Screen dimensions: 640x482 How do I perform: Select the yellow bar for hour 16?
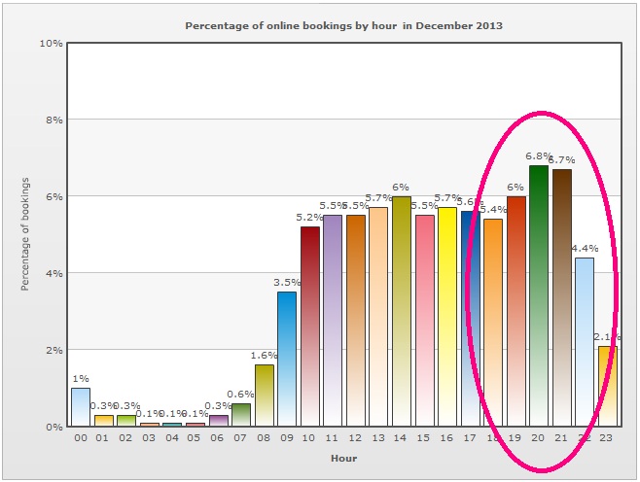click(x=447, y=317)
